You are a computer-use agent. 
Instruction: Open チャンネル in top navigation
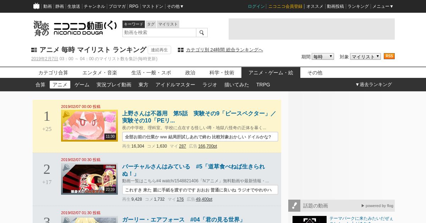94,6
